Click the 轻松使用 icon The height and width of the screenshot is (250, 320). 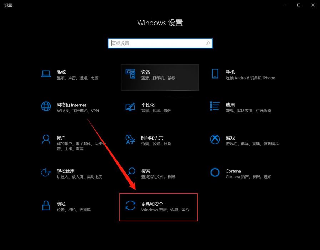(46, 172)
